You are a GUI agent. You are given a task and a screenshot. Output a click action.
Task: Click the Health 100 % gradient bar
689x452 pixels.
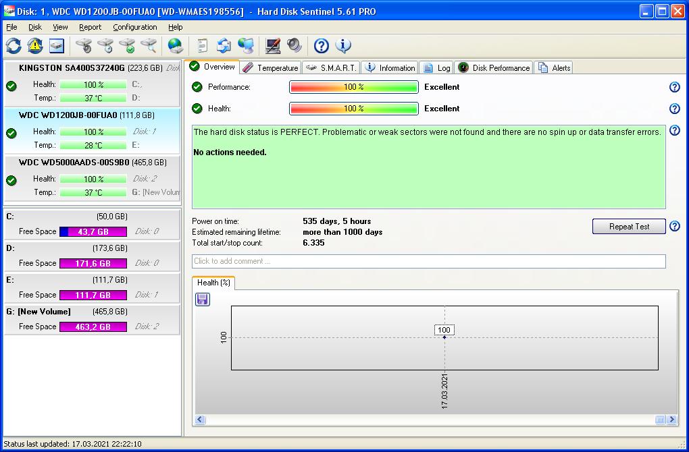354,109
